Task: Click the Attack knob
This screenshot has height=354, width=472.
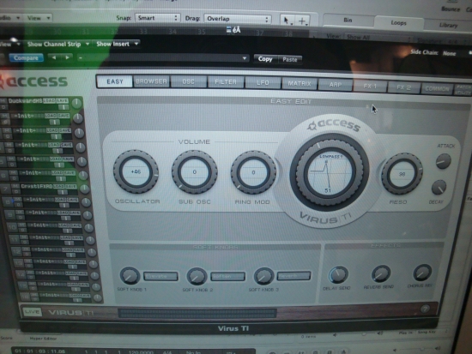Action: 443,161
